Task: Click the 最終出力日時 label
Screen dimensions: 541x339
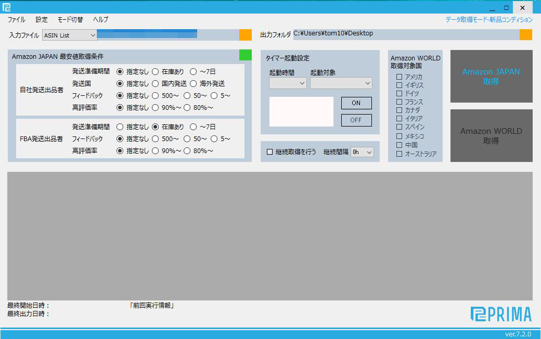Action: pos(29,314)
